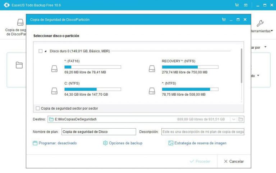Viewport: 276px width, 173px height.
Task: Expand the Herramientas dropdown arrow
Action: point(272,31)
